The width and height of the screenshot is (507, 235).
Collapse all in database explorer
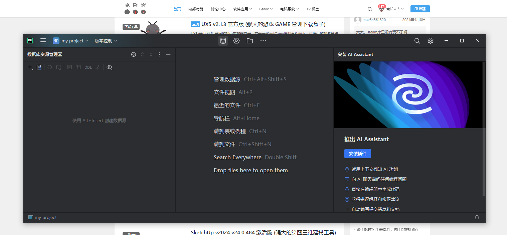[x=151, y=54]
